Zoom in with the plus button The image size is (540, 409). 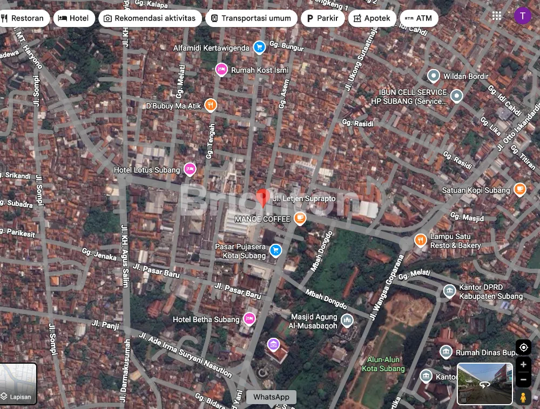point(523,365)
